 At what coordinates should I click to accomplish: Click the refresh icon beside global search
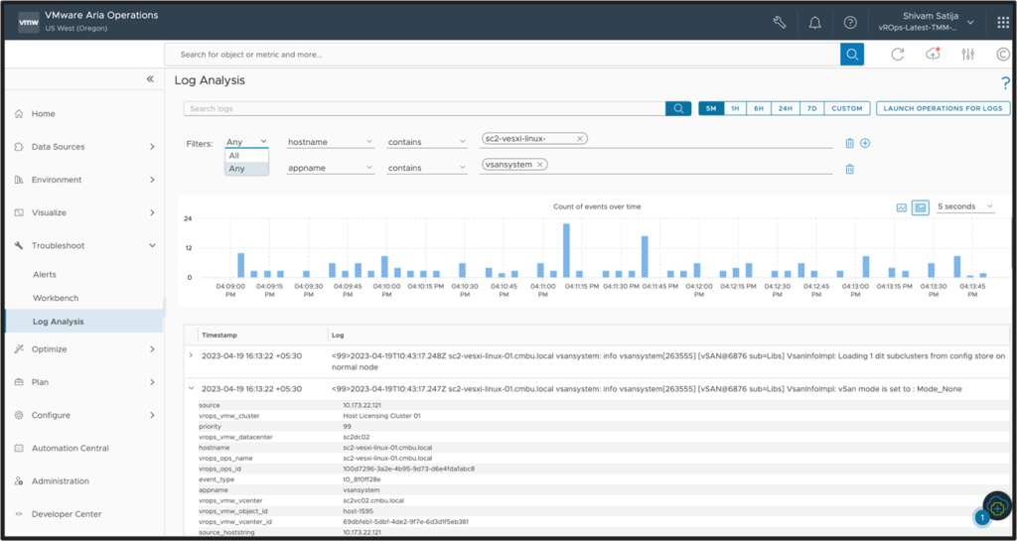point(898,55)
